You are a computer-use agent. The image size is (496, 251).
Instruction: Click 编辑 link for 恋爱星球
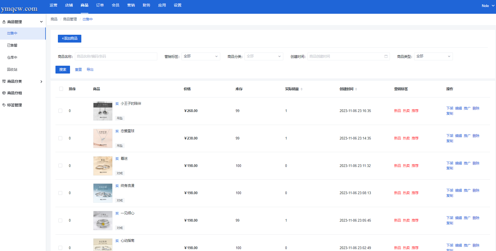tap(459, 136)
